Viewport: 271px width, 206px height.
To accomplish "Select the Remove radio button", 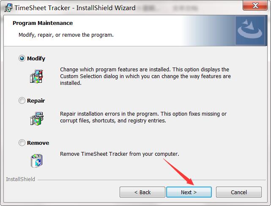I will (x=22, y=143).
